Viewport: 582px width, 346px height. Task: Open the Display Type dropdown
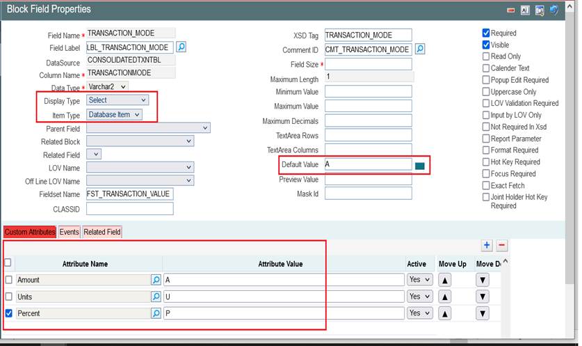[118, 100]
